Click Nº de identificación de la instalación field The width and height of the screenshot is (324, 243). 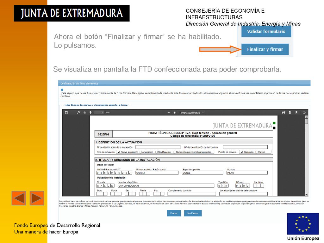pos(158,147)
